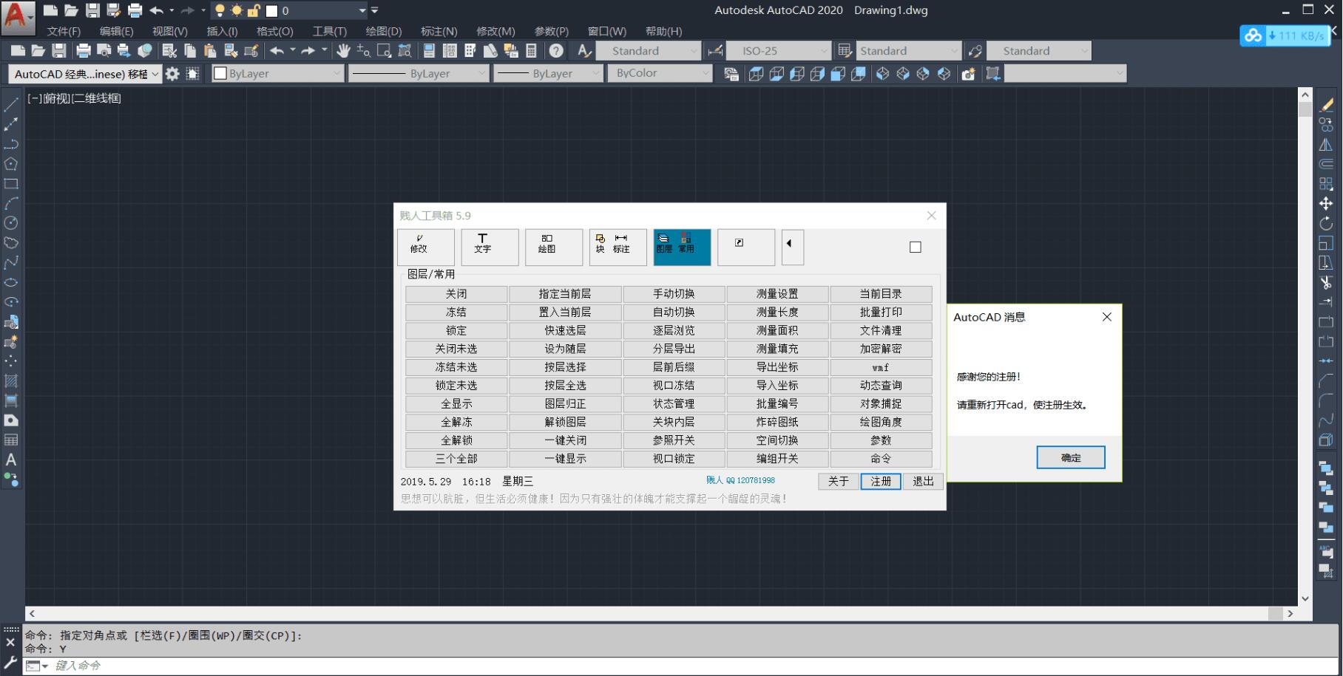Open the AutoCAD classic workspace dropdown
Viewport: 1343px width, 676px height.
[x=84, y=74]
